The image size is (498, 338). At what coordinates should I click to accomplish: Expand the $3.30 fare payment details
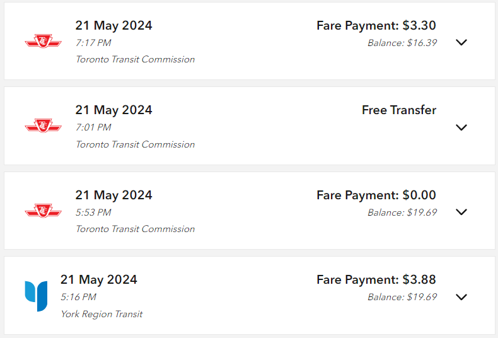tap(461, 42)
